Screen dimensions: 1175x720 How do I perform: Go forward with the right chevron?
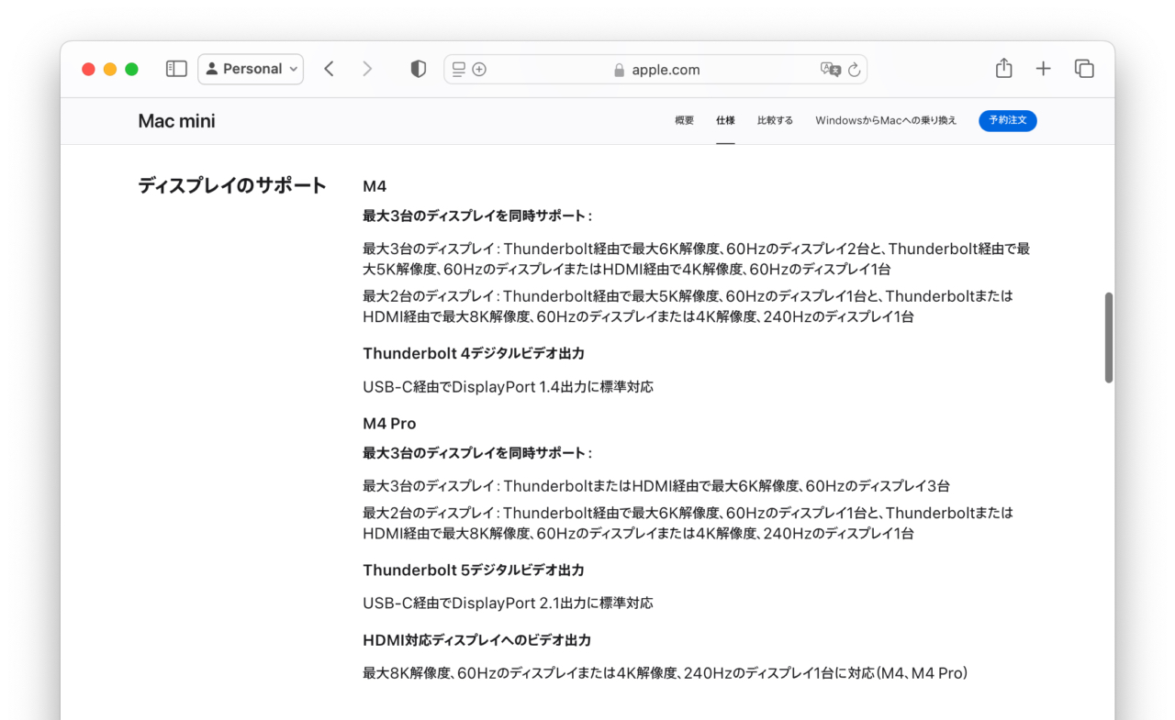[367, 69]
